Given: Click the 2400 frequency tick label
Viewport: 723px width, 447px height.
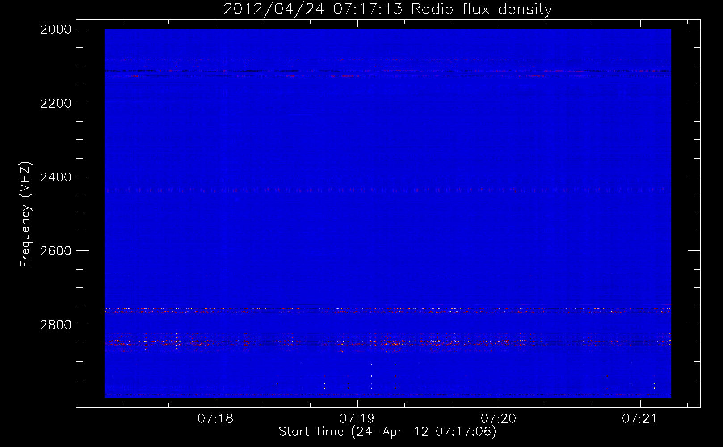Looking at the screenshot, I should pos(56,177).
